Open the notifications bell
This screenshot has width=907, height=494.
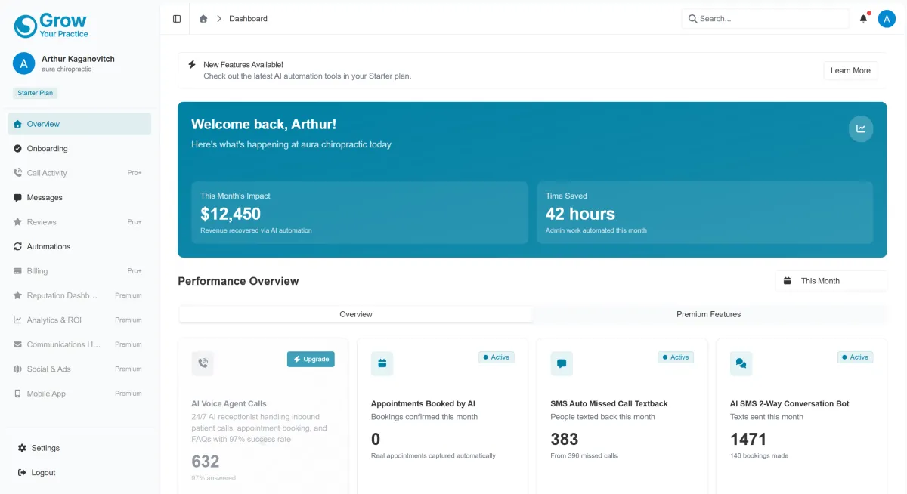pyautogui.click(x=863, y=19)
